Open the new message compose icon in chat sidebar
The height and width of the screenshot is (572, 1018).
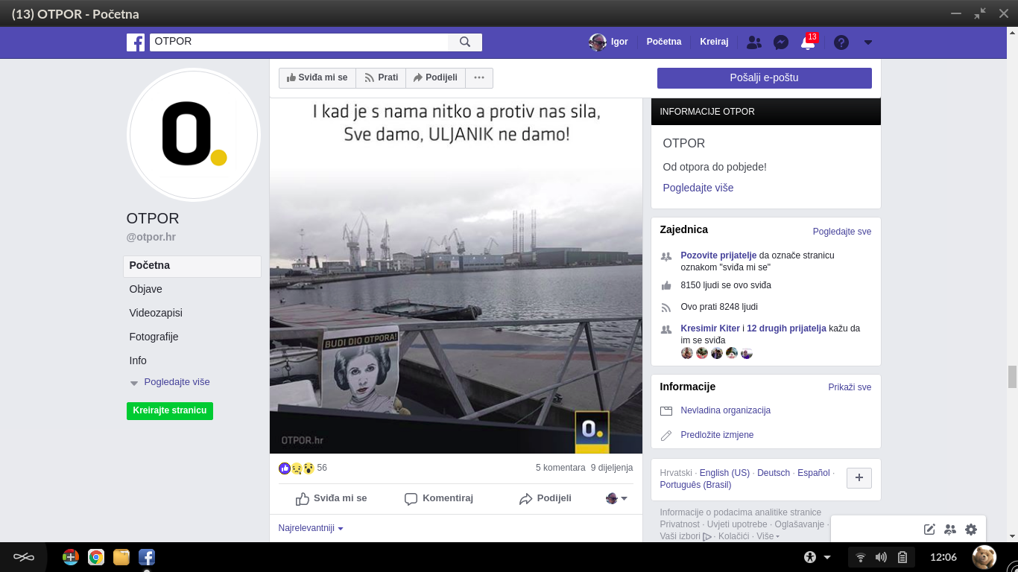tap(929, 529)
